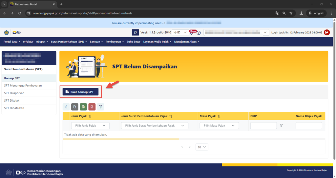This screenshot has height=178, width=336.
Task: Copy version info with dark blue icon
Action: pos(135,32)
